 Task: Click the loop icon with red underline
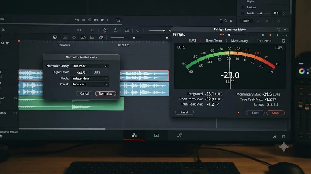click(x=104, y=30)
